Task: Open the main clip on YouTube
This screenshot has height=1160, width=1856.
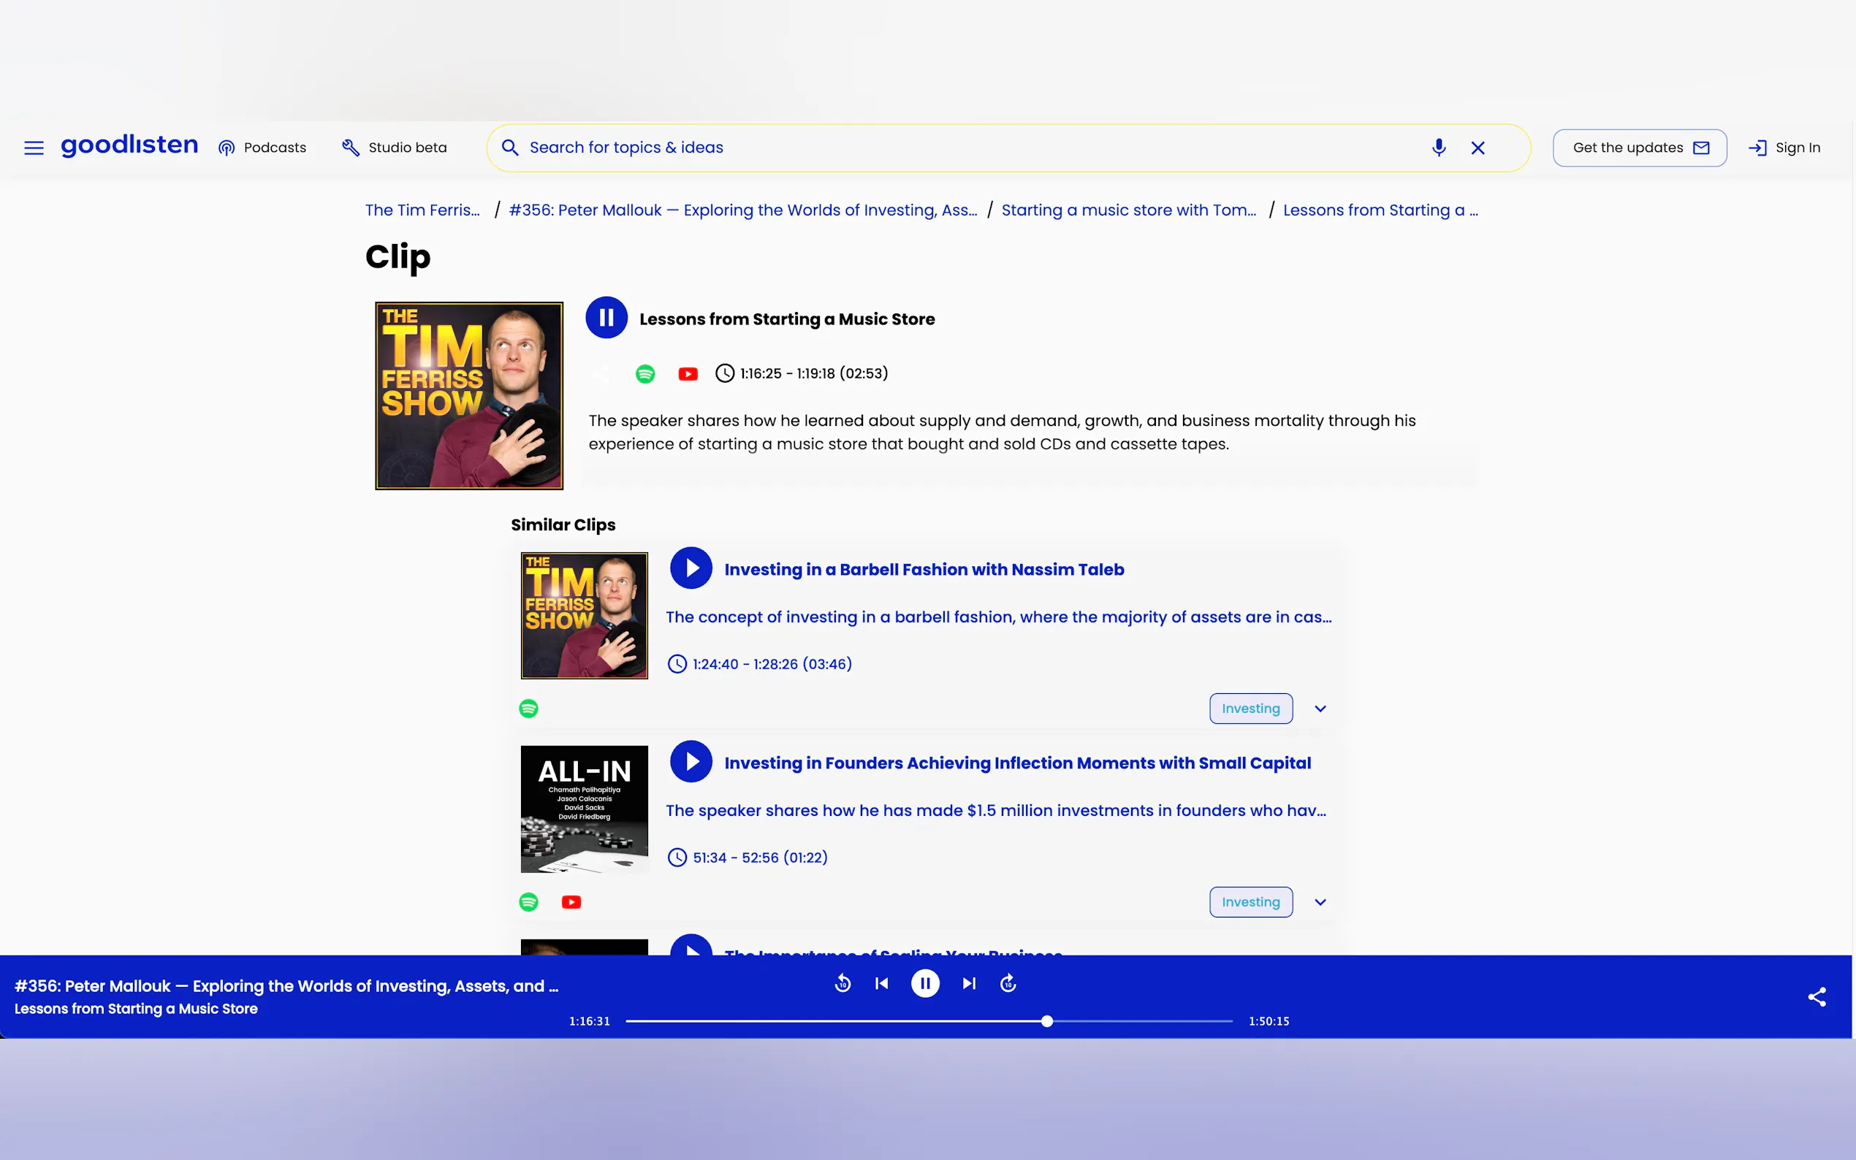Action: point(688,373)
